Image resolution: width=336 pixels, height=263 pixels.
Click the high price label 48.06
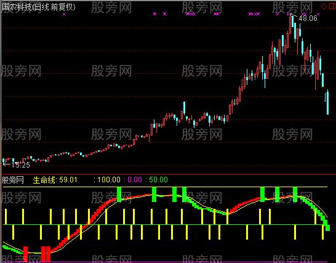pos(308,18)
